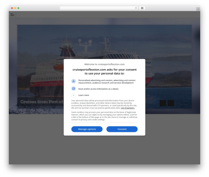
Task: Open a new browser tab with plus
Action: pyautogui.click(x=198, y=9)
